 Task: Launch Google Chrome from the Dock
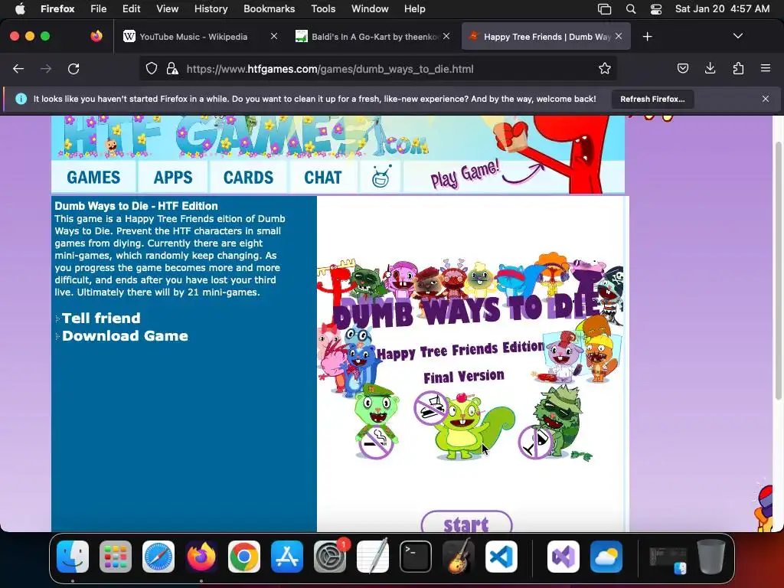pyautogui.click(x=244, y=557)
